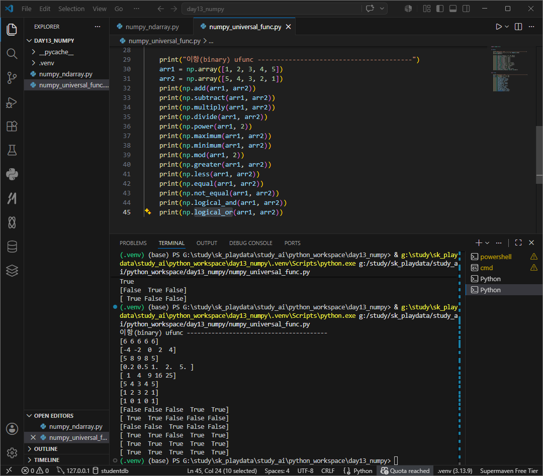The image size is (543, 476).
Task: Click the remote window status bar icon
Action: (x=9, y=470)
